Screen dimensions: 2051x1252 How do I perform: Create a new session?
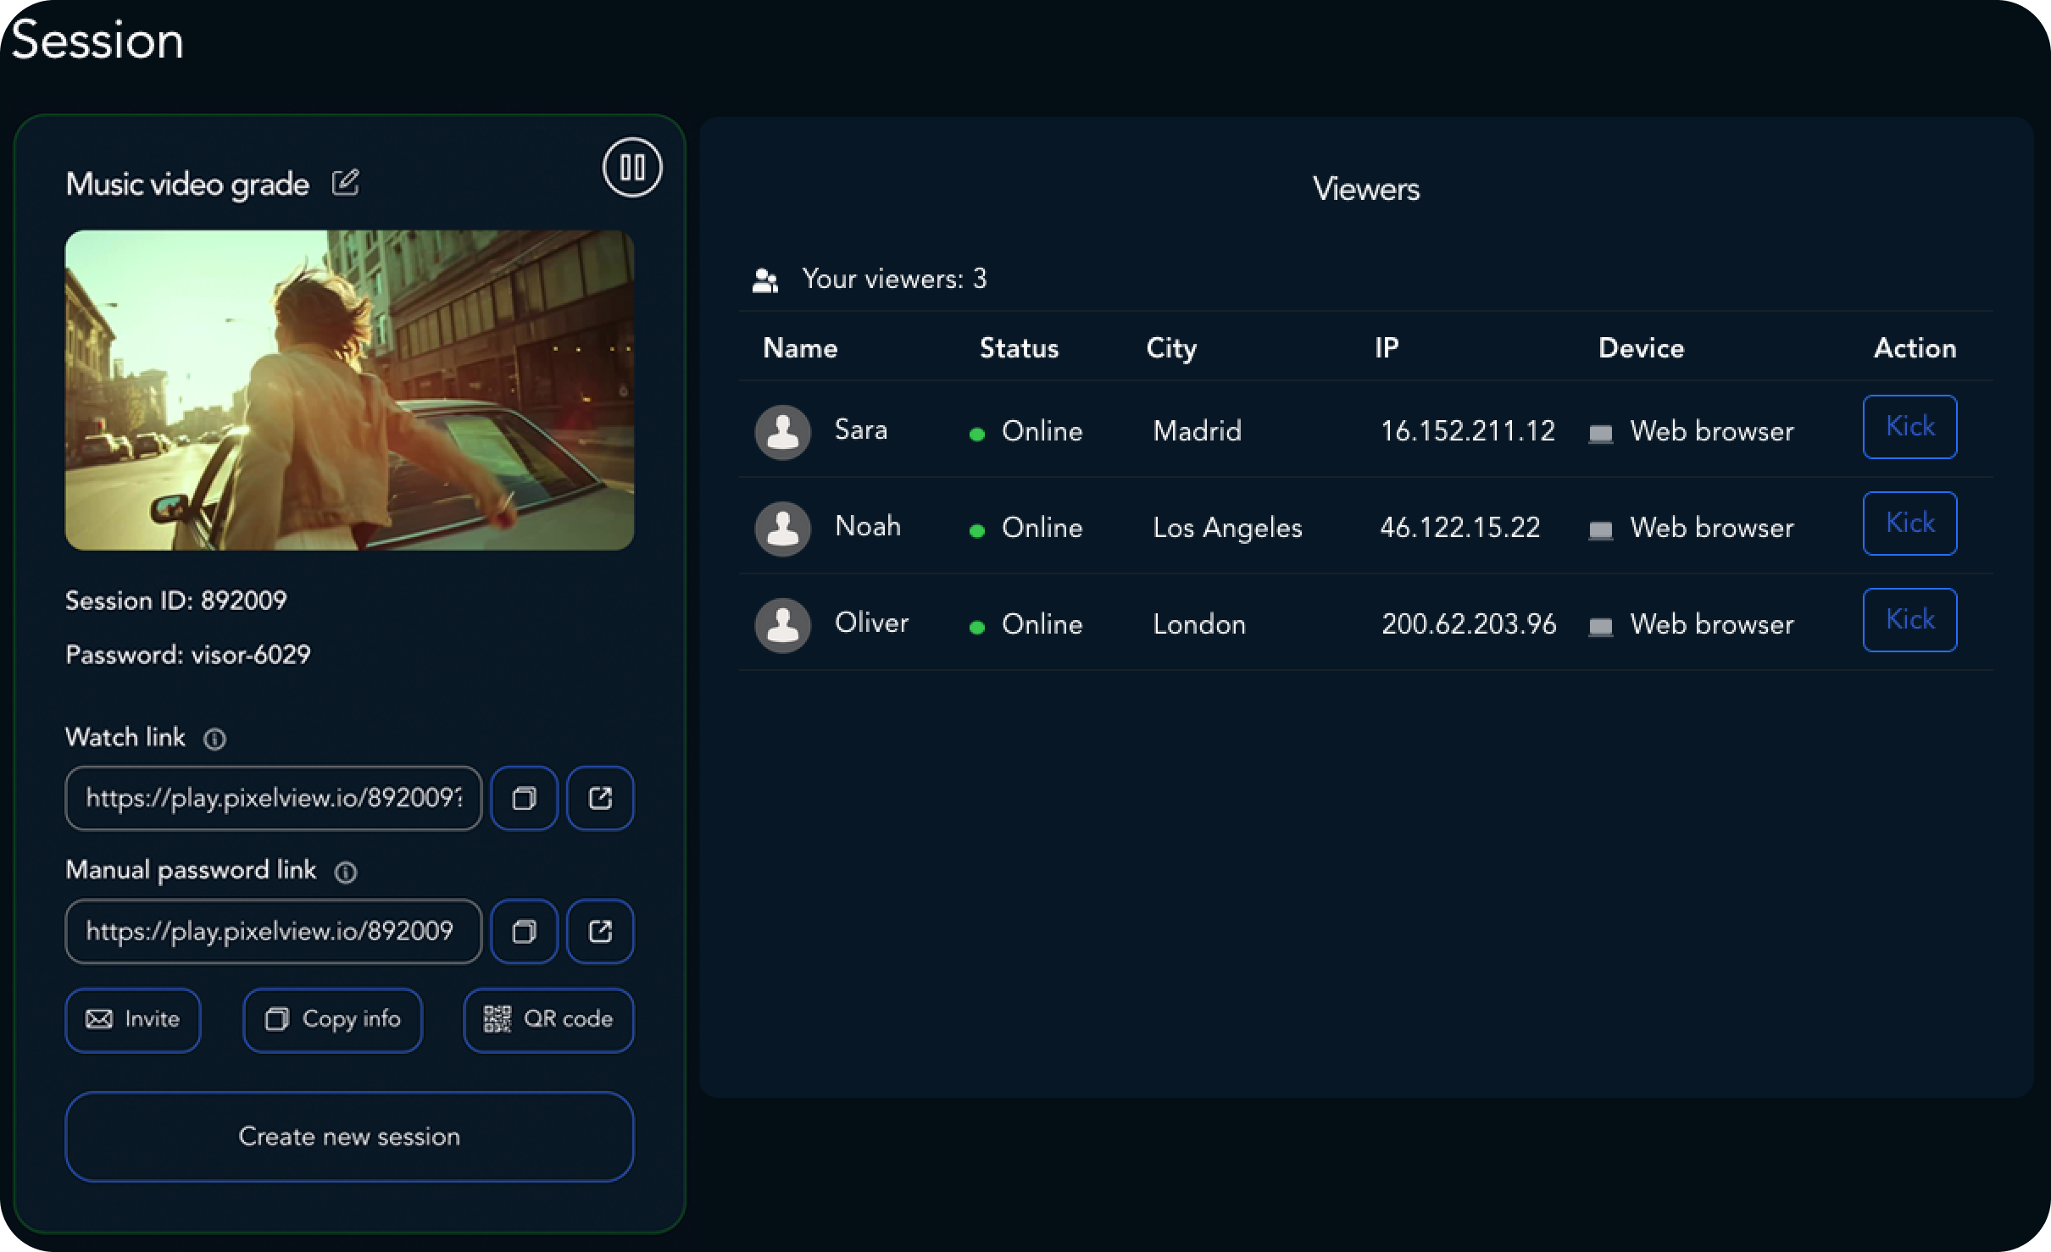(x=349, y=1137)
